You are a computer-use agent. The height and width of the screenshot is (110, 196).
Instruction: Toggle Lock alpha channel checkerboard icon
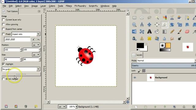coord(144,71)
